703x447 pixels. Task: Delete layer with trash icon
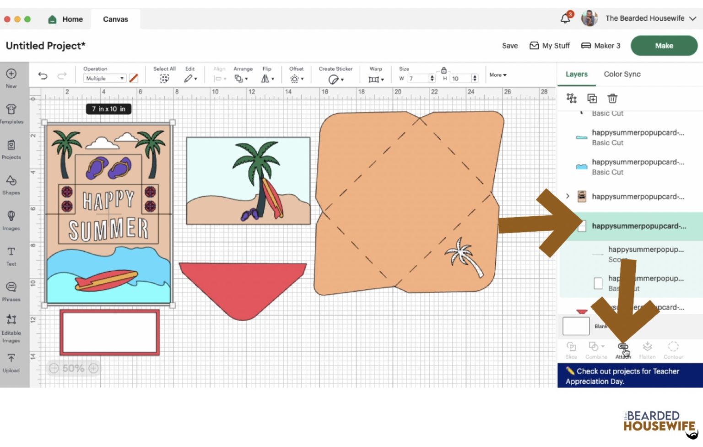612,98
